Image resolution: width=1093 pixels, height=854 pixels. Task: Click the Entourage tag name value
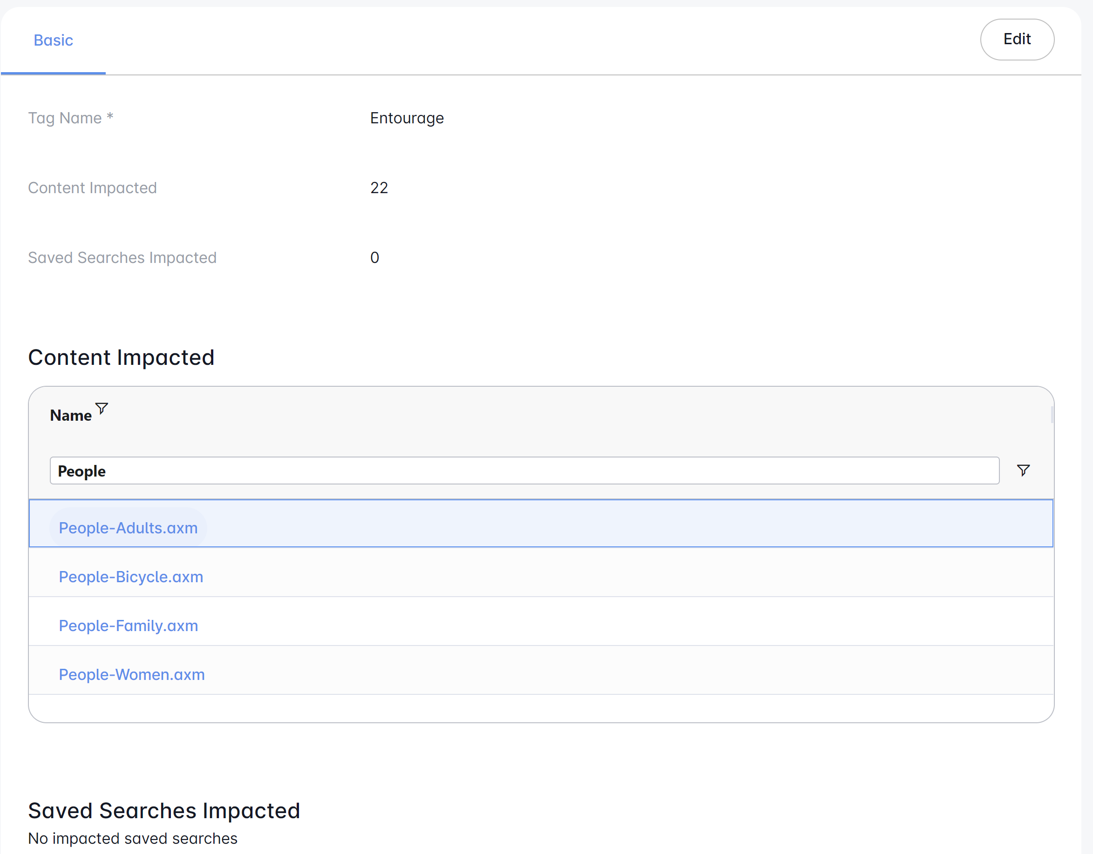(407, 118)
